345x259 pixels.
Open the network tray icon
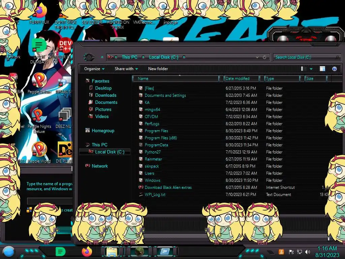[299, 252]
